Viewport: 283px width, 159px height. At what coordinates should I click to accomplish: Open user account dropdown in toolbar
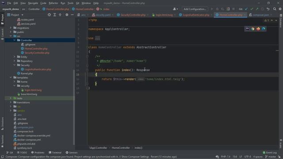point(176,9)
